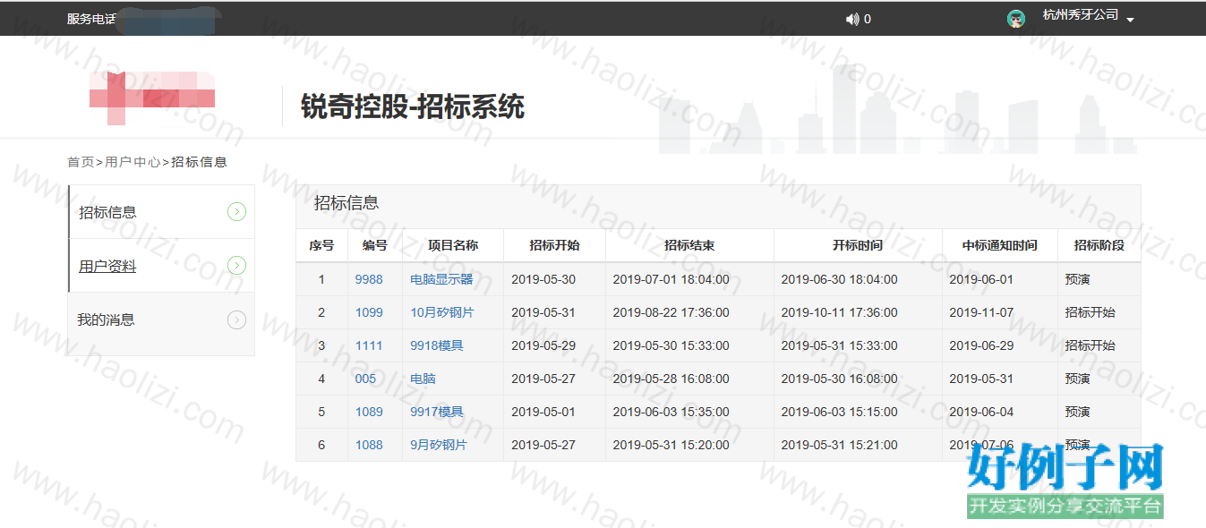Click the 项目名称 column header
The image size is (1206, 528).
click(453, 245)
